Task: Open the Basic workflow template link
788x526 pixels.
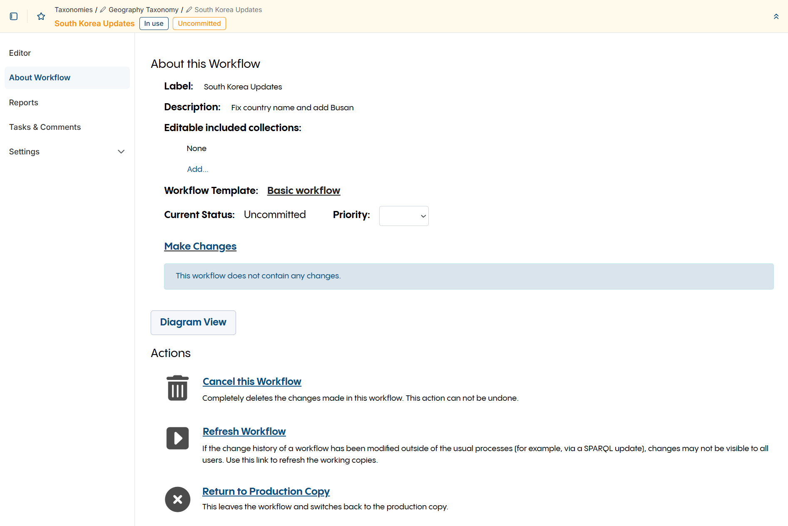Action: (303, 190)
